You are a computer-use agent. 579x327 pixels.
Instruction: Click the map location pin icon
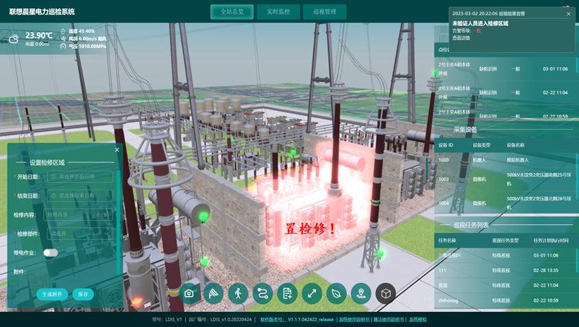[x=361, y=293]
